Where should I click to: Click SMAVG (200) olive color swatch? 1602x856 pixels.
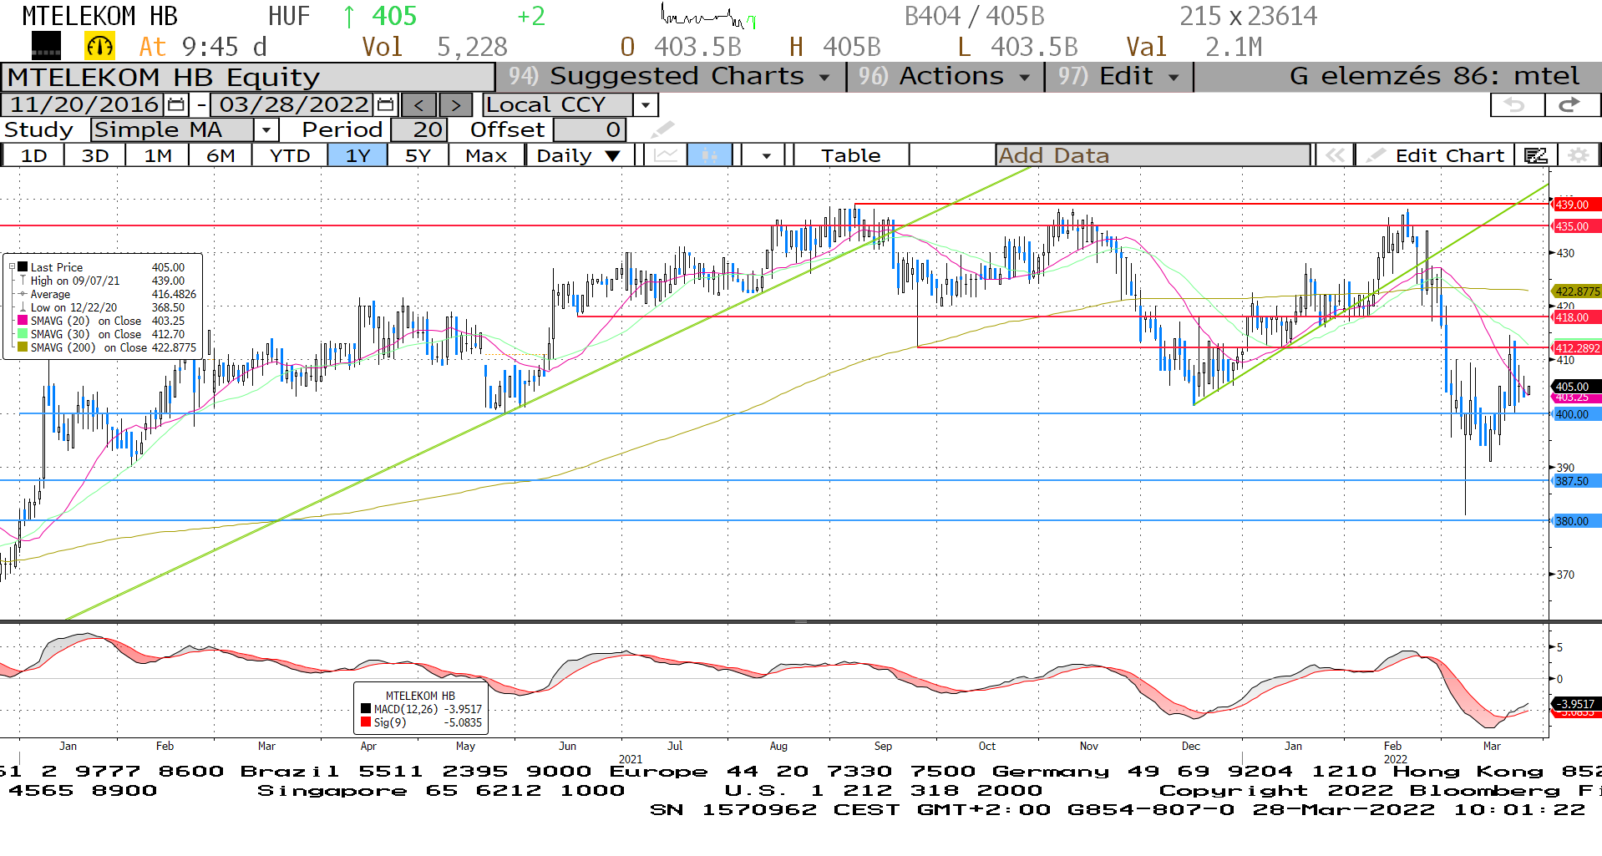click(23, 347)
